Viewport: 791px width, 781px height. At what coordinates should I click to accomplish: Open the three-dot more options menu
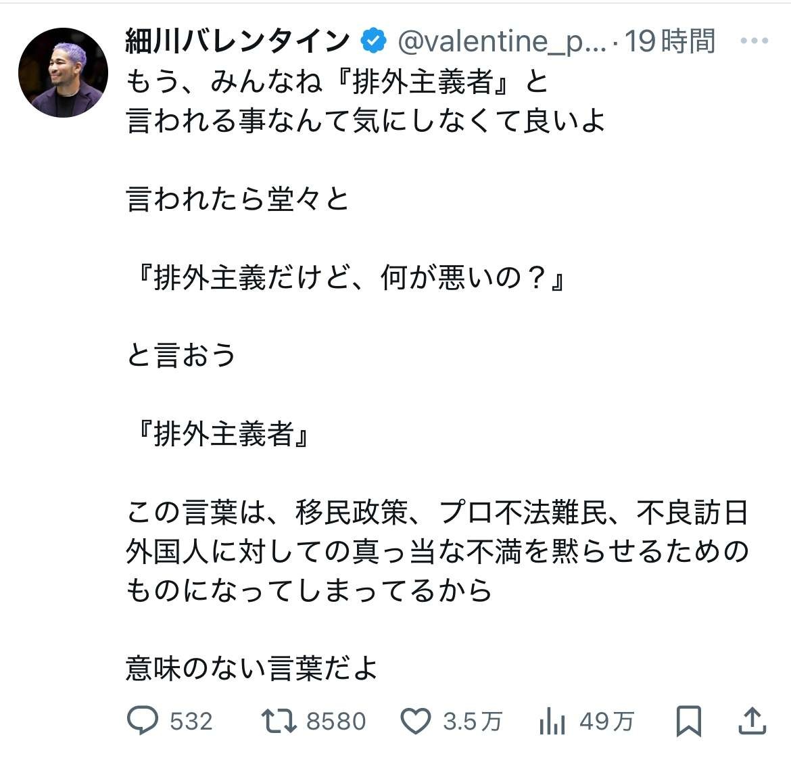(754, 41)
